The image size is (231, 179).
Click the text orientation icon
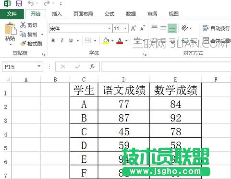[x=184, y=28]
